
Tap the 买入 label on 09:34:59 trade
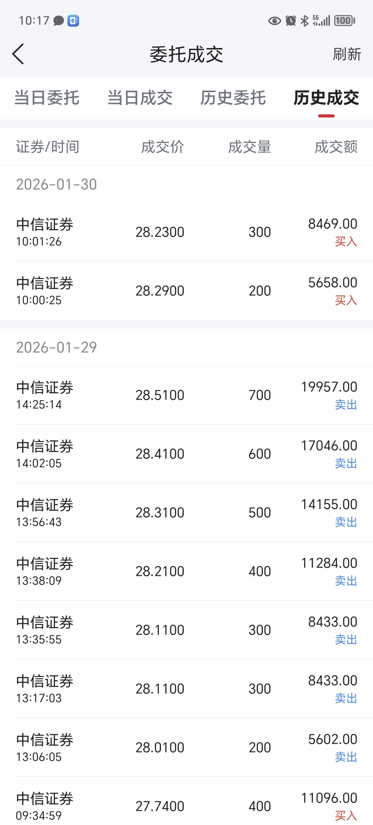pos(346,816)
